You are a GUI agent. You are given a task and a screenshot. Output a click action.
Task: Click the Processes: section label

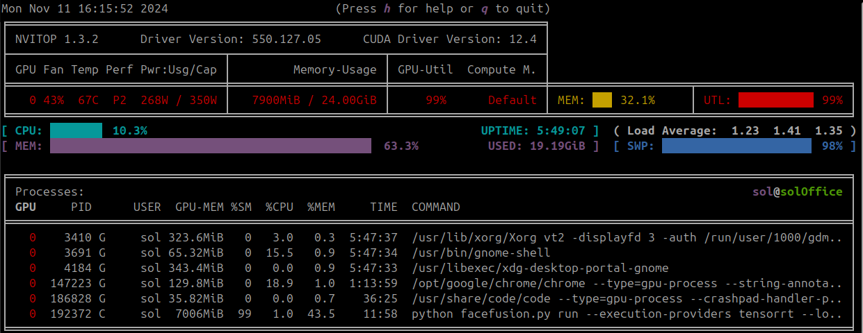point(50,192)
